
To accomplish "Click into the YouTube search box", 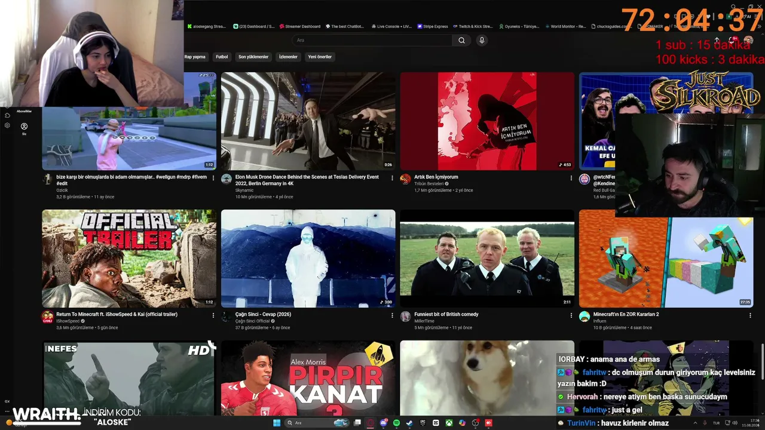I will [372, 40].
